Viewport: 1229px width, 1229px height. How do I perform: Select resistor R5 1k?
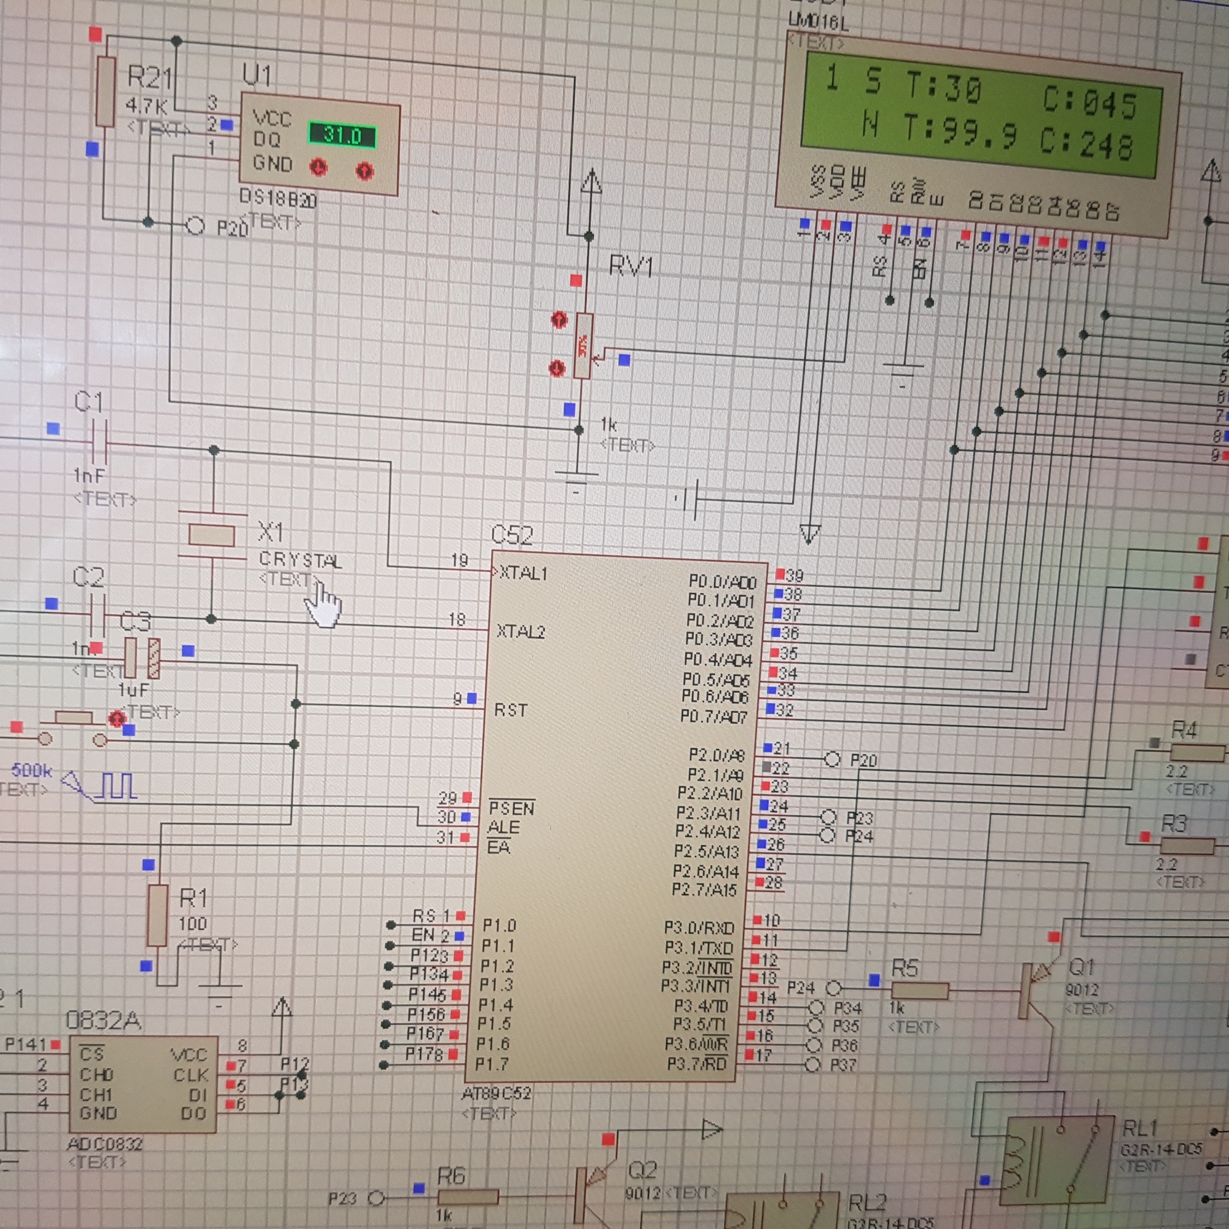tap(919, 991)
